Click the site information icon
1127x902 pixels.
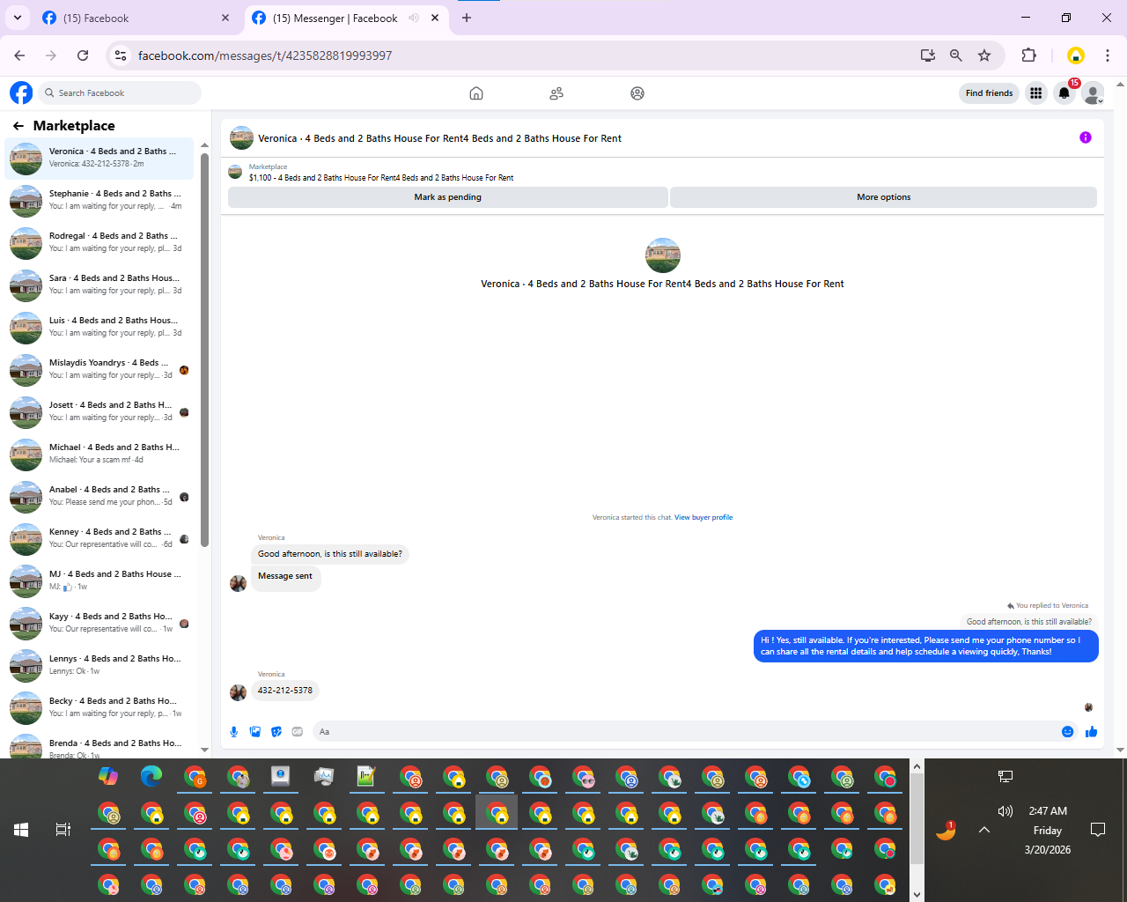[121, 55]
